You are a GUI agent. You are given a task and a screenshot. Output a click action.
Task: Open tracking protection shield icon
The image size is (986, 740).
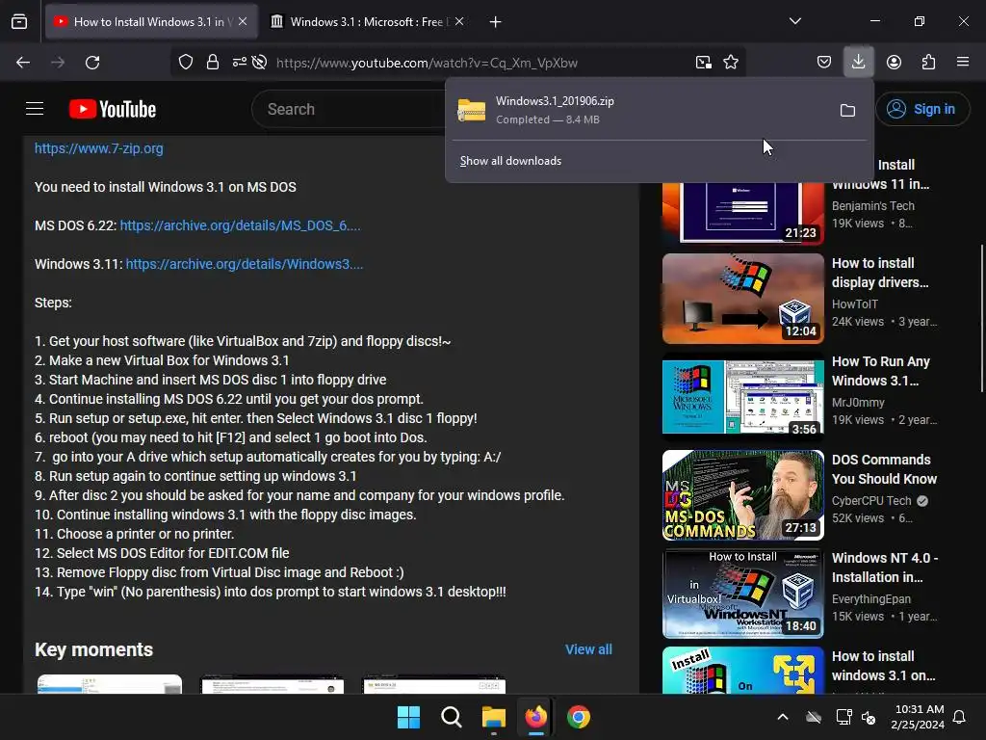coord(186,63)
